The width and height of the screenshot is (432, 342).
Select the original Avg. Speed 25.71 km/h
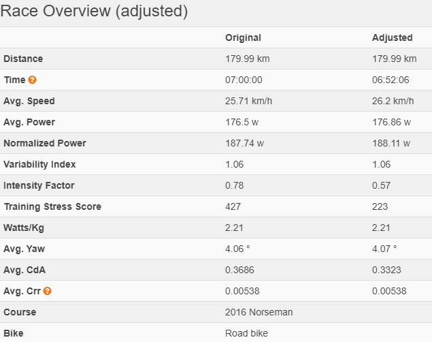coord(249,101)
